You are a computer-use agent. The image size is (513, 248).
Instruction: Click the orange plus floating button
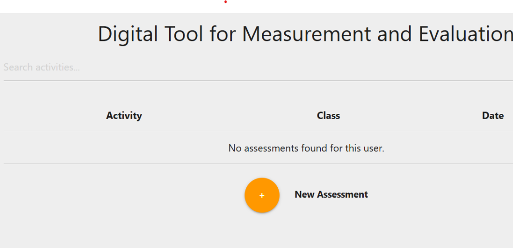point(262,195)
